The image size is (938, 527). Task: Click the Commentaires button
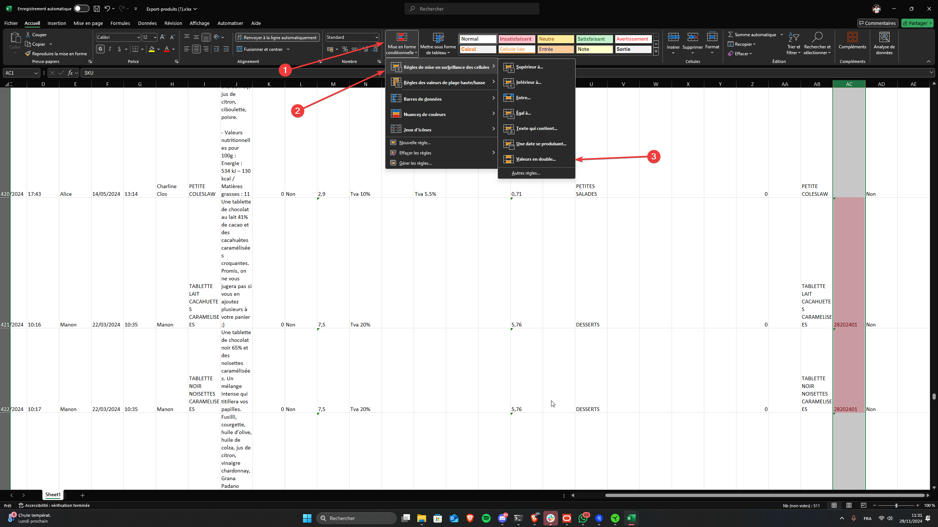click(x=878, y=23)
